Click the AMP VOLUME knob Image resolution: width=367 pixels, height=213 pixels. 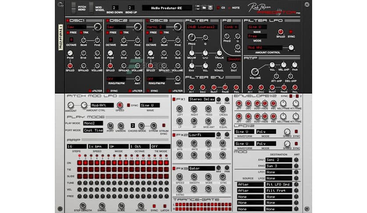coord(255,72)
